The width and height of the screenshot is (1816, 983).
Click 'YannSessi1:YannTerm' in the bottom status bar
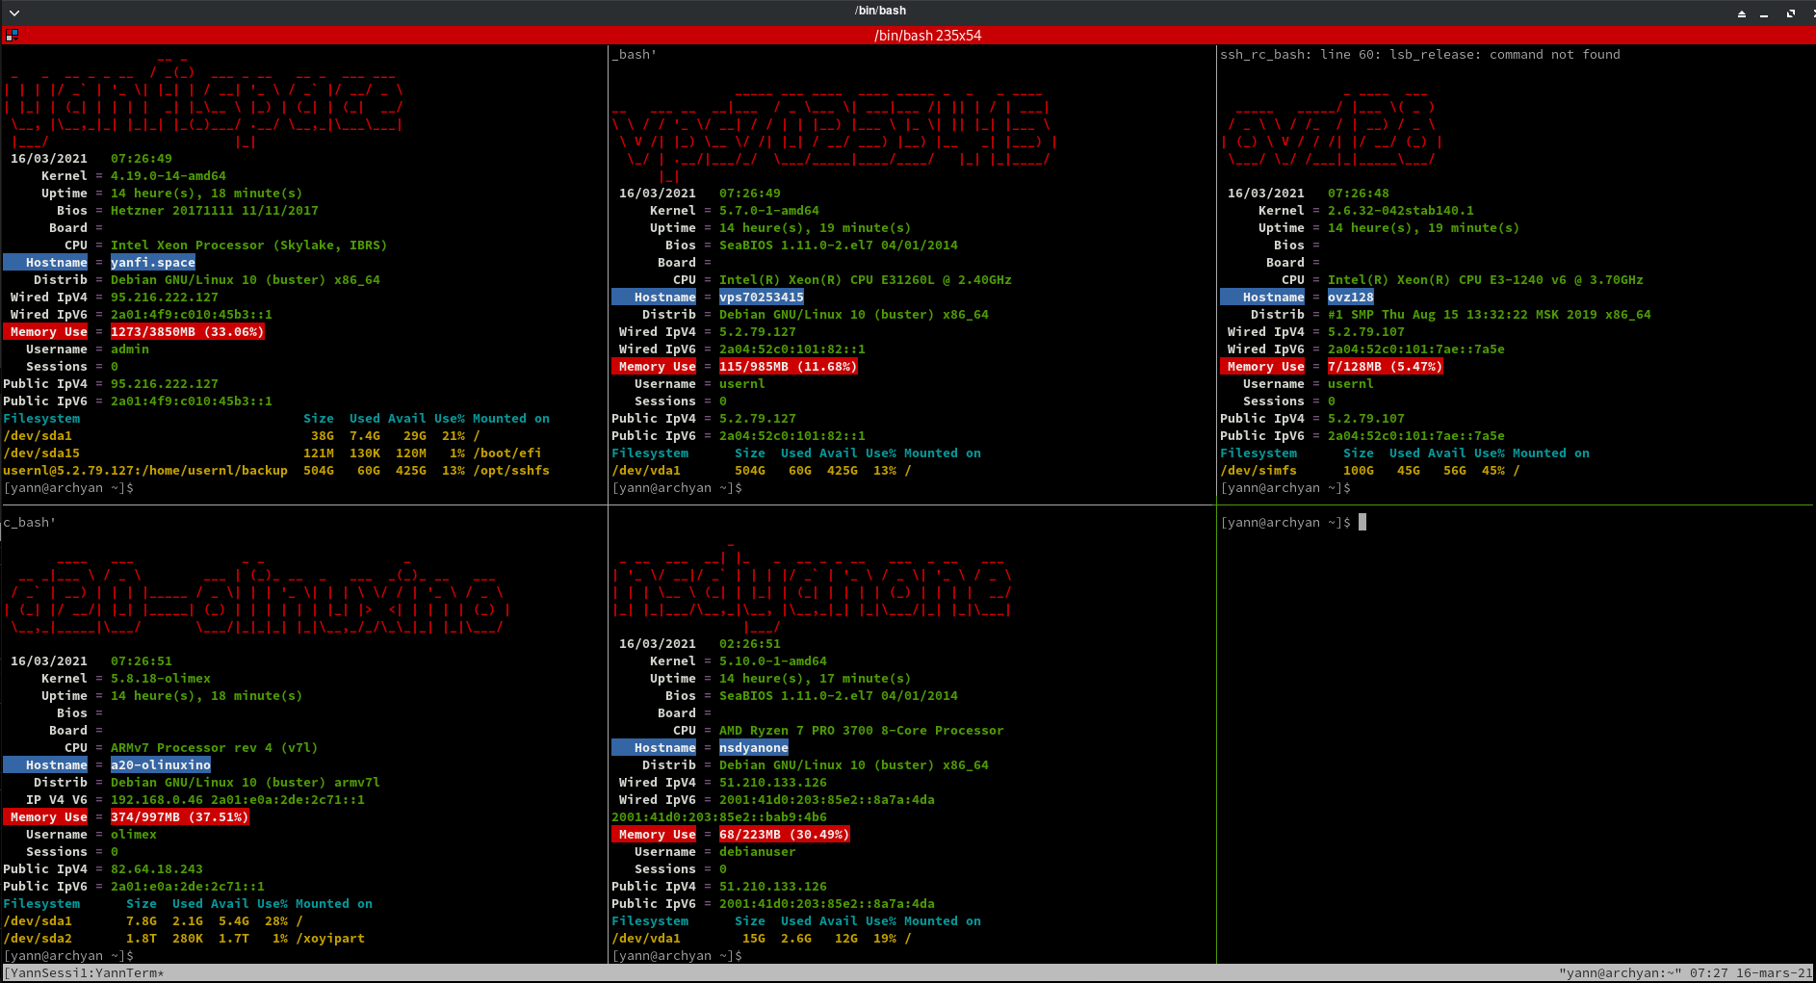tap(84, 973)
